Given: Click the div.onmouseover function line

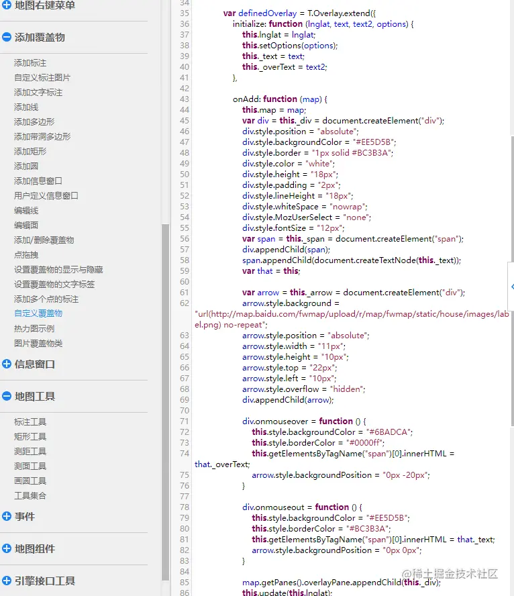Looking at the screenshot, I should 304,421.
